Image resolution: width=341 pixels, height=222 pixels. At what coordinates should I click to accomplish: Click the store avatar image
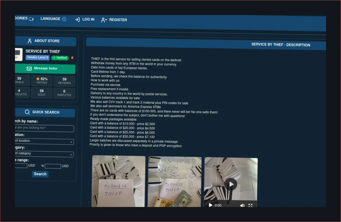pos(19,54)
